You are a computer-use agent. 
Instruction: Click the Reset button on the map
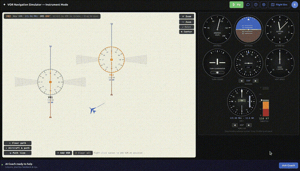point(187,27)
